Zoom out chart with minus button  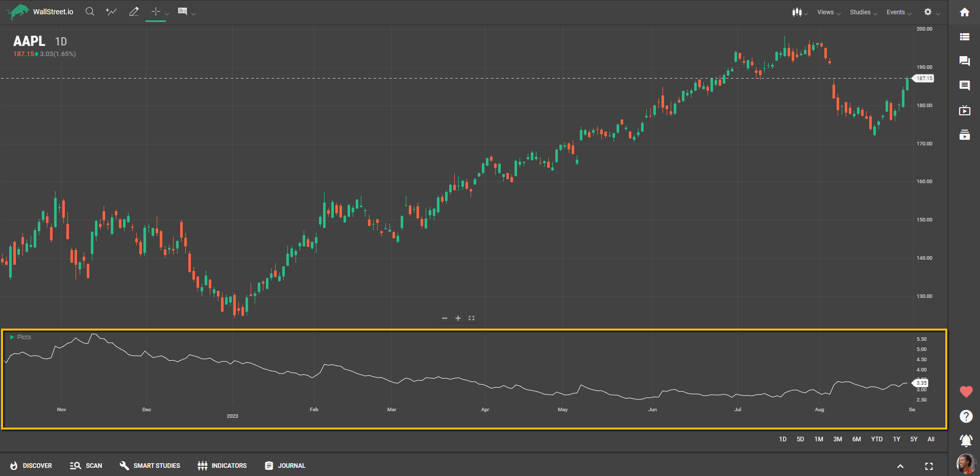[x=445, y=318]
